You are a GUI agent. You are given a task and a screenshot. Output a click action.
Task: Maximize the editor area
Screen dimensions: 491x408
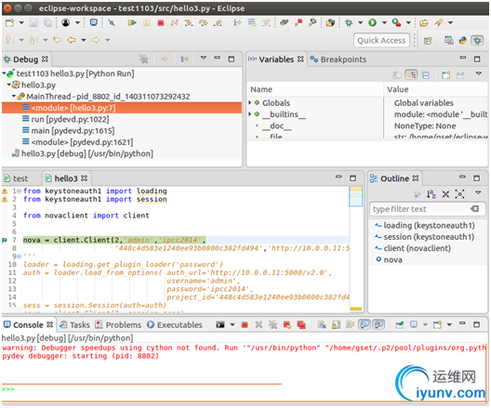(352, 178)
